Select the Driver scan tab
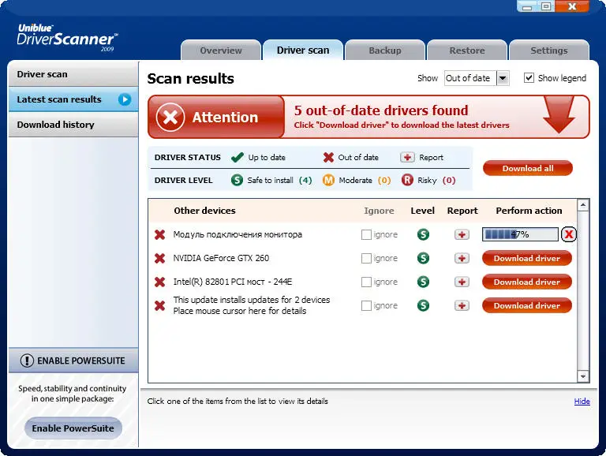The image size is (606, 456). (303, 50)
